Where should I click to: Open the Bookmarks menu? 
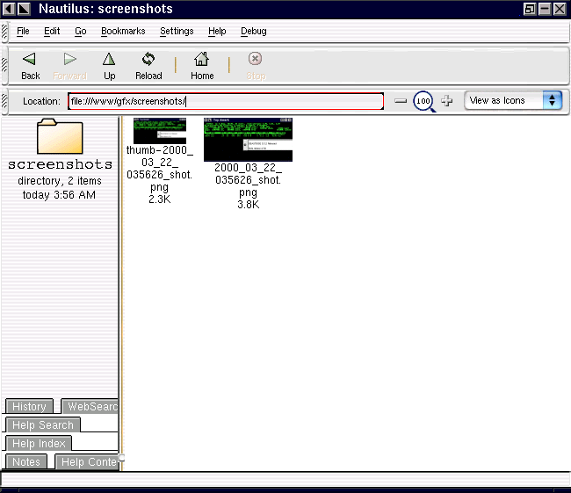point(123,32)
